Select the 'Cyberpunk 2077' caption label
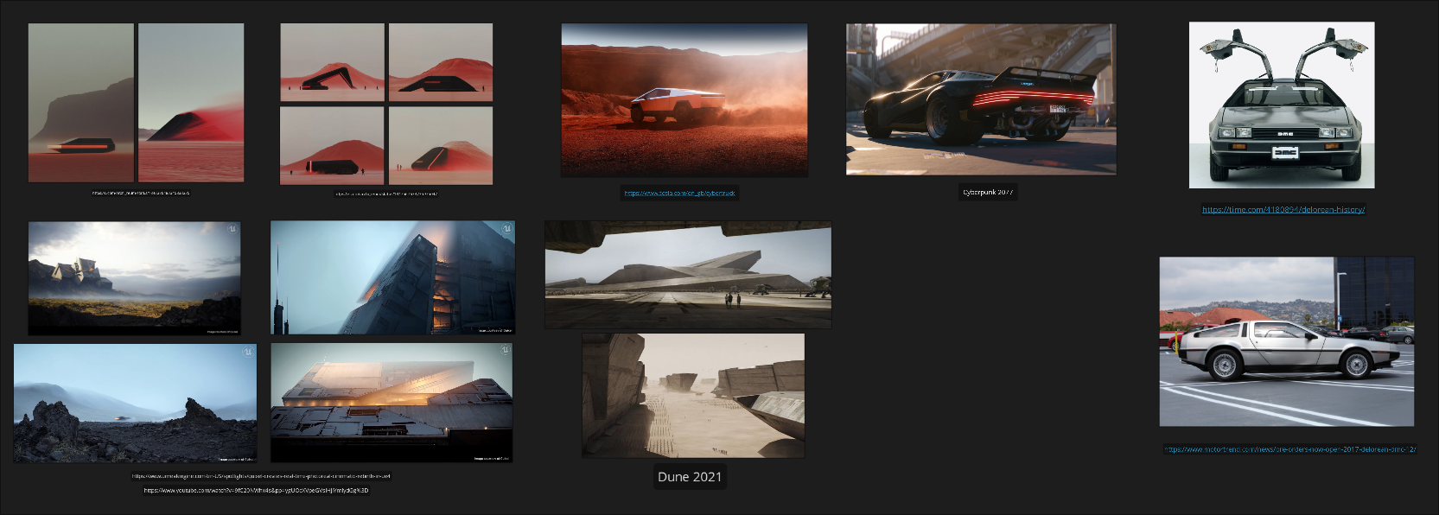The width and height of the screenshot is (1439, 515). (988, 192)
